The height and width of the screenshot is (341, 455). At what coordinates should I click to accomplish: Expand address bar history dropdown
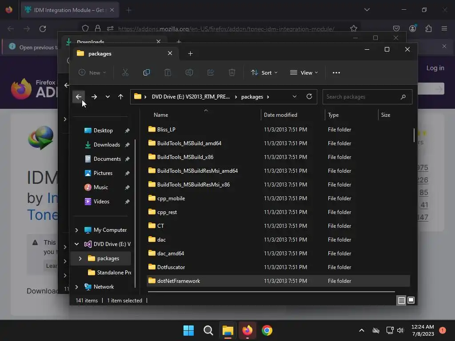(295, 96)
